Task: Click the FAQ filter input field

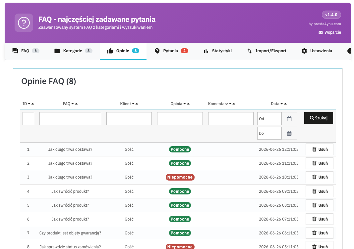Action: click(70, 118)
